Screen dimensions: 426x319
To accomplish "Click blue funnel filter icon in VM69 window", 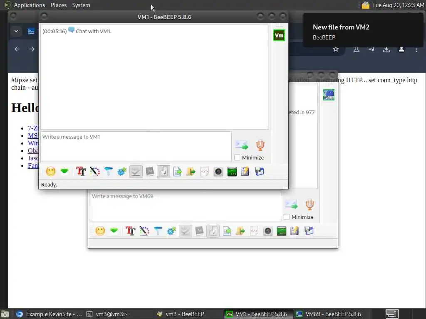I will click(x=158, y=231).
